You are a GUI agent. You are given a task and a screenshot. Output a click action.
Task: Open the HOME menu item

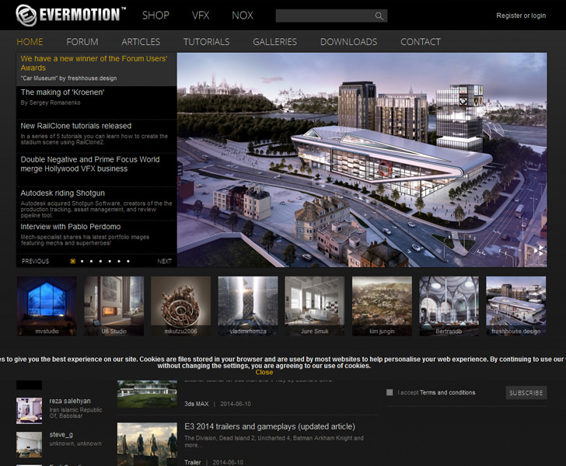30,42
